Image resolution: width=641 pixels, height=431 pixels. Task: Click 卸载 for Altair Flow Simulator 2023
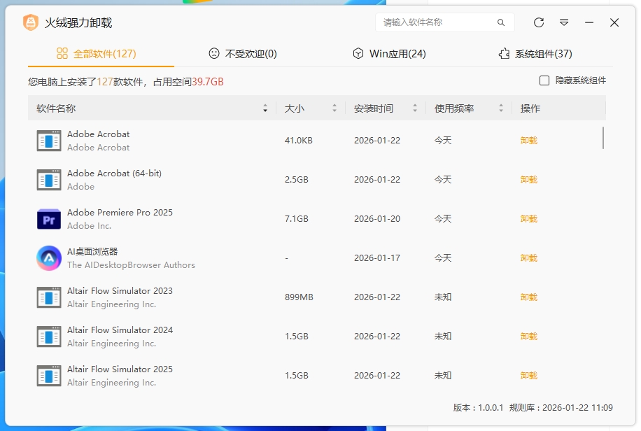[x=527, y=297]
